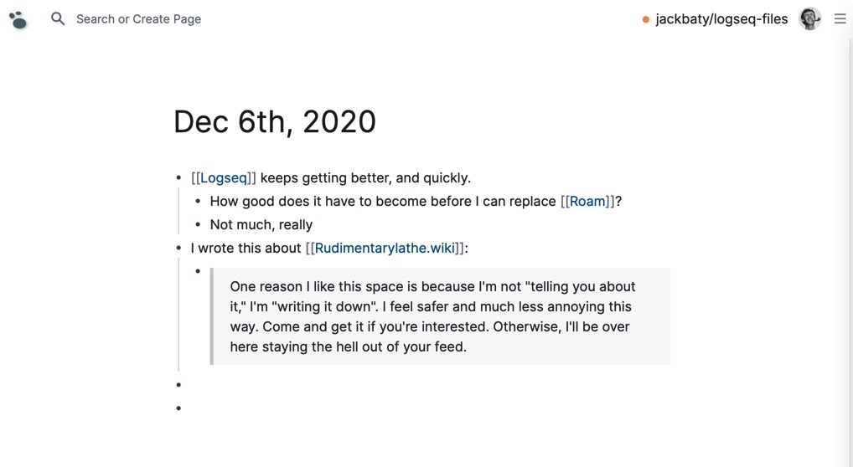Click the orange sync status dot
Viewport: 853px width, 467px height.
[646, 19]
